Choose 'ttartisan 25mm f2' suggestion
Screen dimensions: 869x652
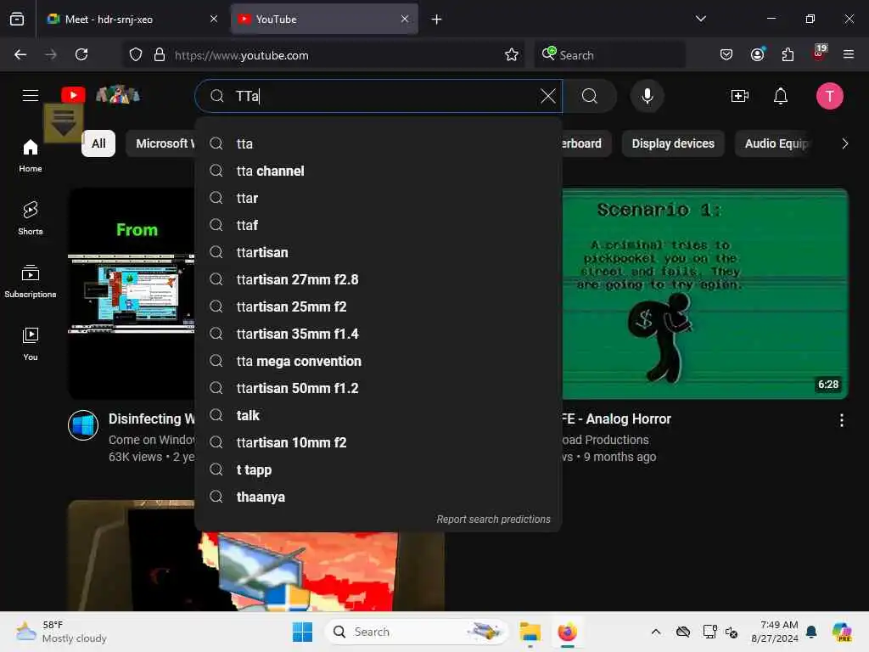pyautogui.click(x=378, y=306)
